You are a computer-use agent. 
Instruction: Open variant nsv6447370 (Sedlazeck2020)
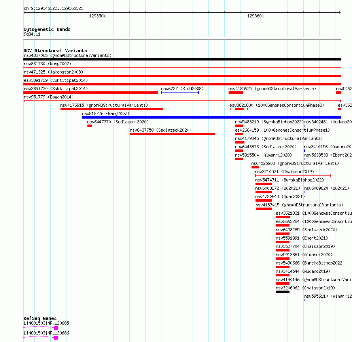[118, 122]
